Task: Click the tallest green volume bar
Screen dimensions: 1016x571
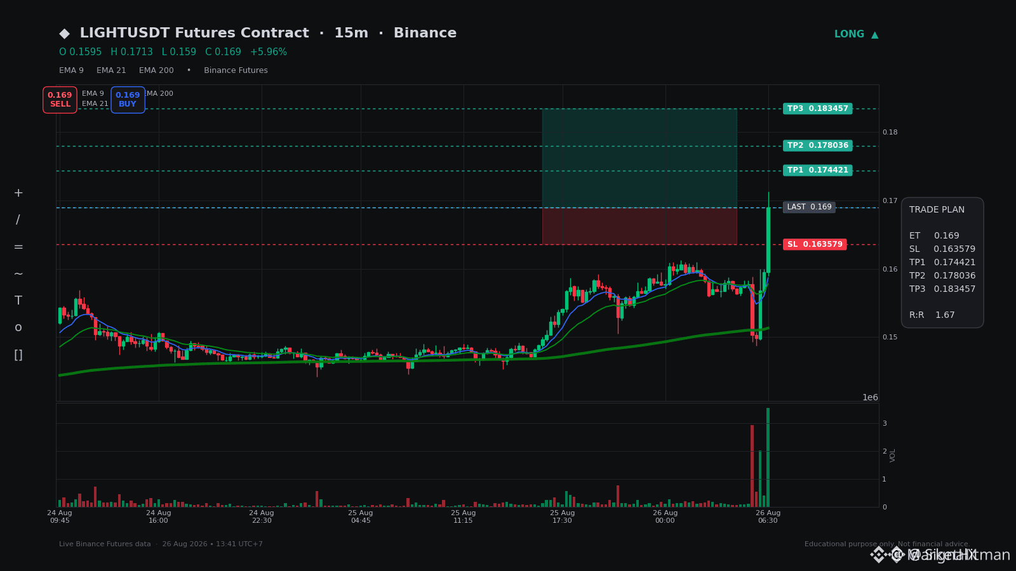Action: pyautogui.click(x=768, y=457)
